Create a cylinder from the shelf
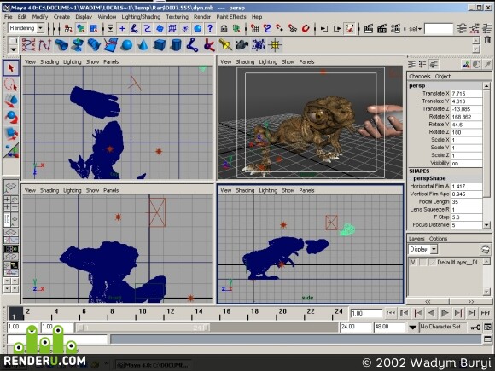Image resolution: width=495 pixels, height=371 pixels. [x=176, y=45]
